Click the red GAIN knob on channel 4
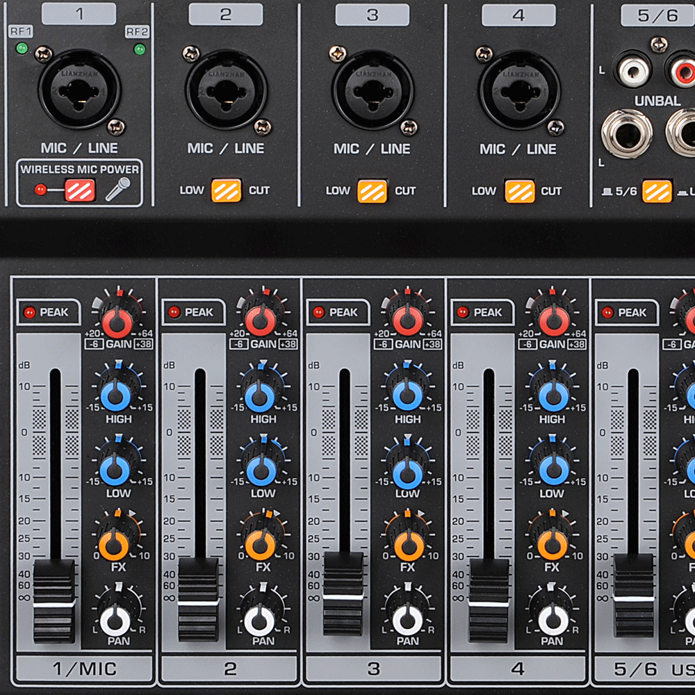The image size is (695, 695). click(553, 320)
